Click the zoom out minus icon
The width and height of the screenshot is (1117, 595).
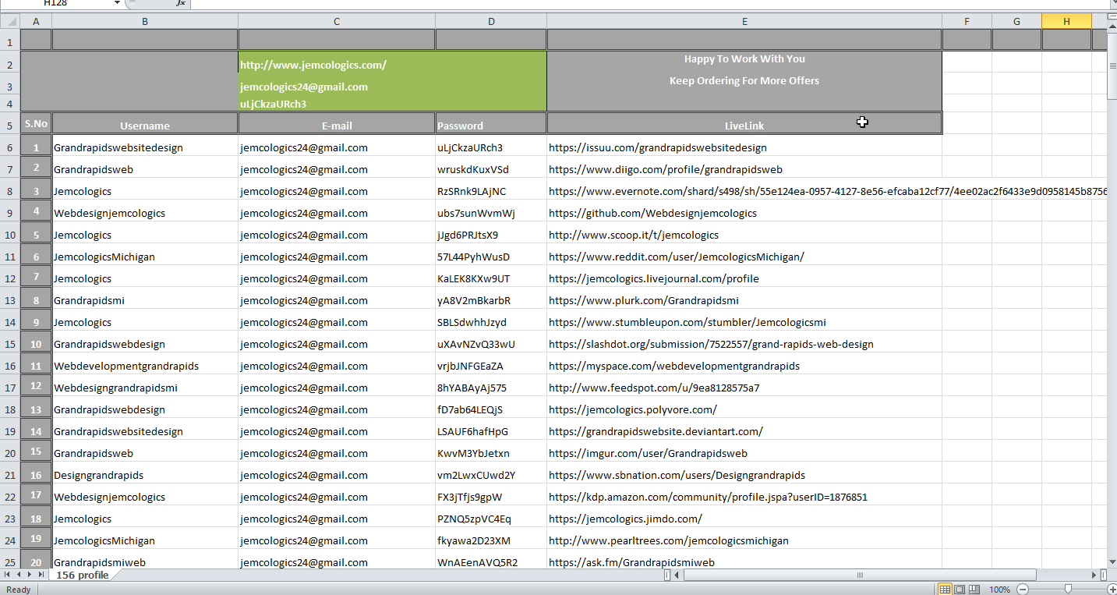point(1023,590)
